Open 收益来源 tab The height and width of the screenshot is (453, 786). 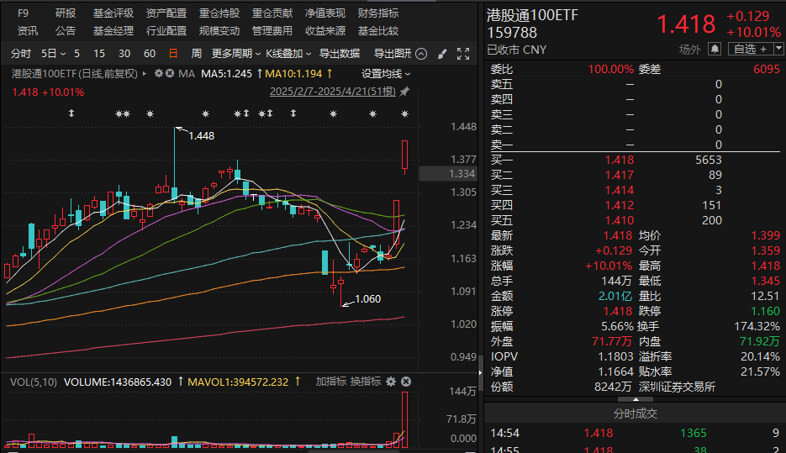[325, 31]
